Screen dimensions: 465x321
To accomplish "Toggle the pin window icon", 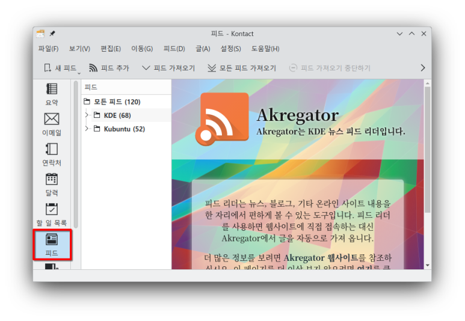I will (x=52, y=34).
